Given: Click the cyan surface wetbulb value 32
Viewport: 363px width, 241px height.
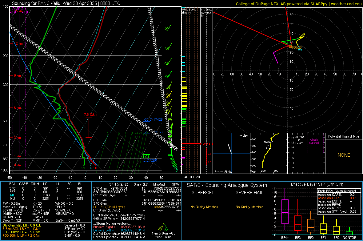Looking at the screenshot, I should point(90,168).
